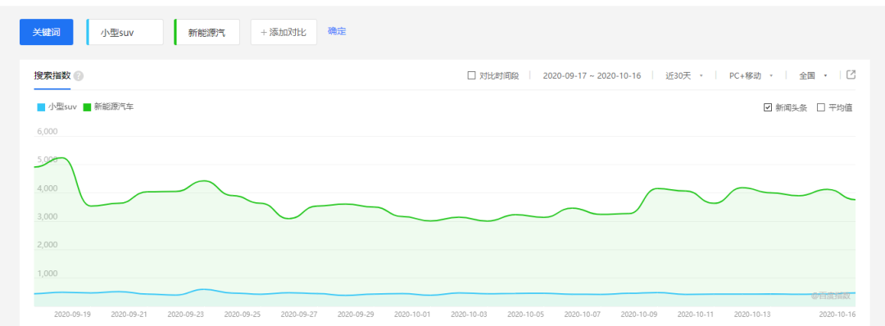This screenshot has width=885, height=326.
Task: Uncheck the 新闻头条 checkbox
Action: point(768,107)
